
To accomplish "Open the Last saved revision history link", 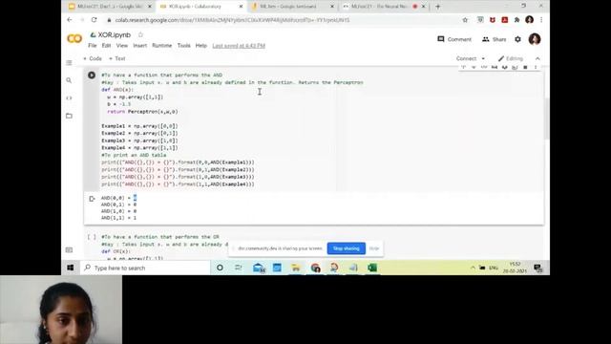I will point(239,46).
